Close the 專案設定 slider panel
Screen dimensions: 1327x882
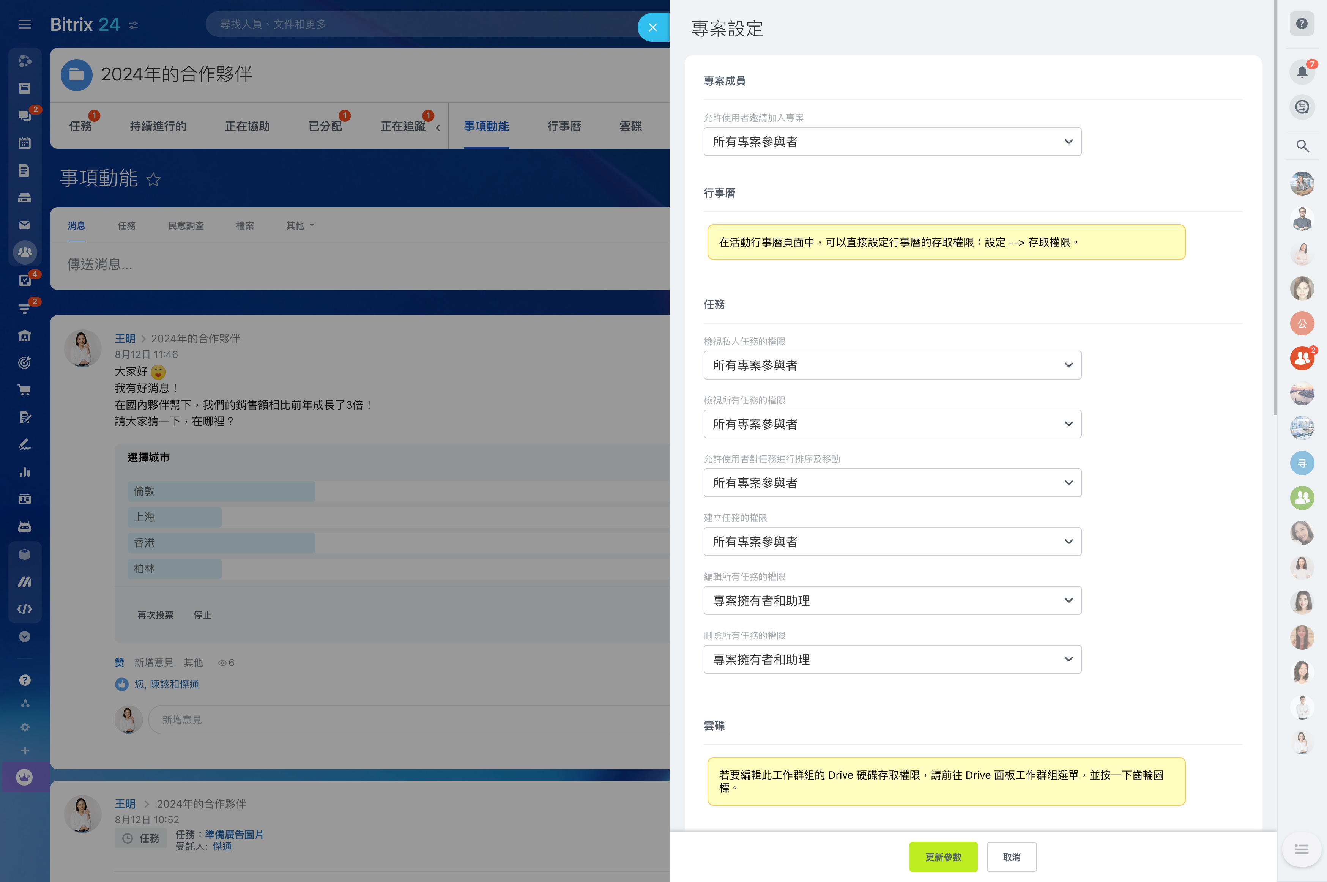[652, 27]
